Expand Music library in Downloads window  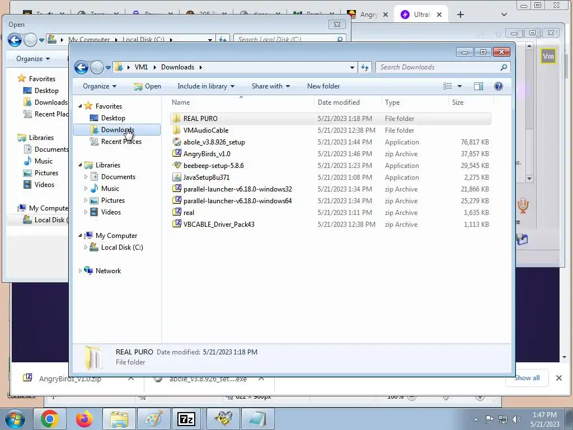(x=86, y=188)
